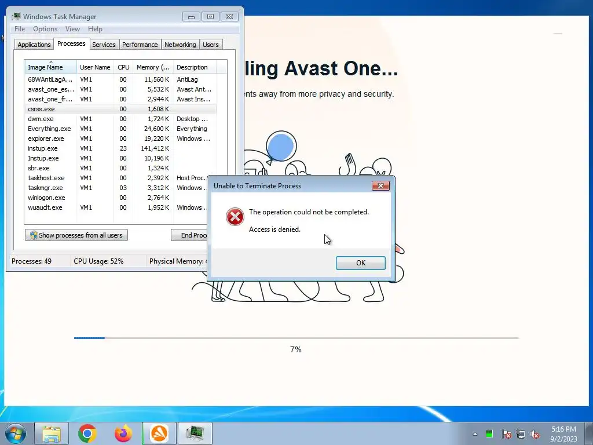Open the Windows Start menu orb
Image resolution: width=593 pixels, height=445 pixels.
tap(16, 433)
